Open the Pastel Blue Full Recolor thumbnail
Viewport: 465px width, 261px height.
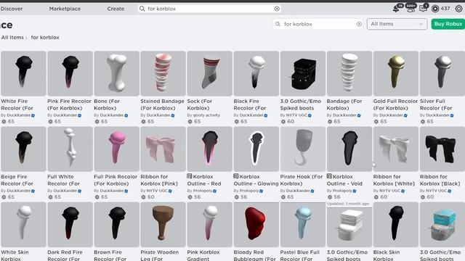(303, 225)
